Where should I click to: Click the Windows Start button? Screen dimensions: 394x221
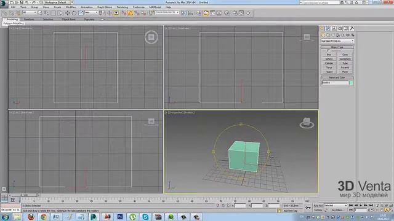[x=5, y=217]
